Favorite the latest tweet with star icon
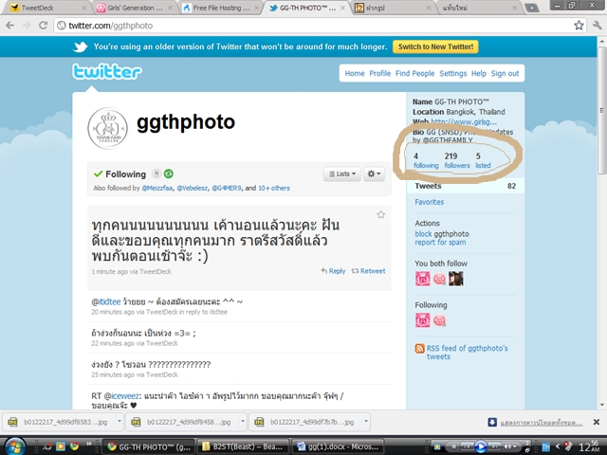The height and width of the screenshot is (455, 607). (x=381, y=215)
